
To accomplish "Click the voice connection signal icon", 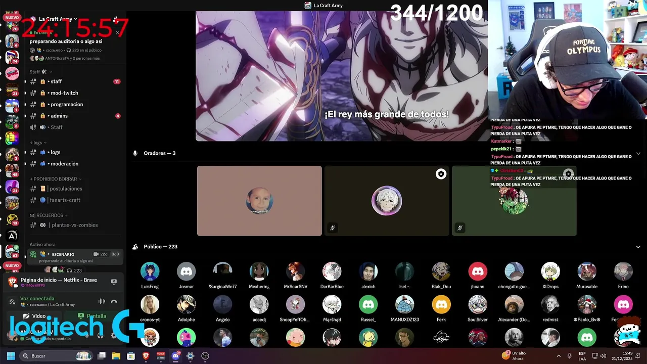I will pyautogui.click(x=12, y=302).
